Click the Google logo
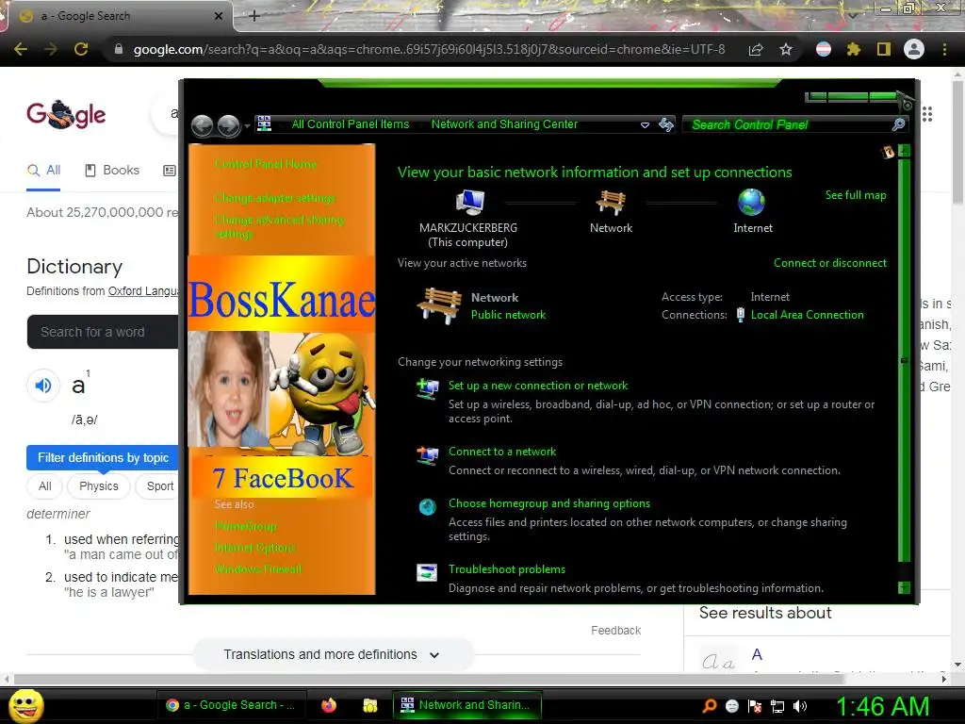 [66, 114]
